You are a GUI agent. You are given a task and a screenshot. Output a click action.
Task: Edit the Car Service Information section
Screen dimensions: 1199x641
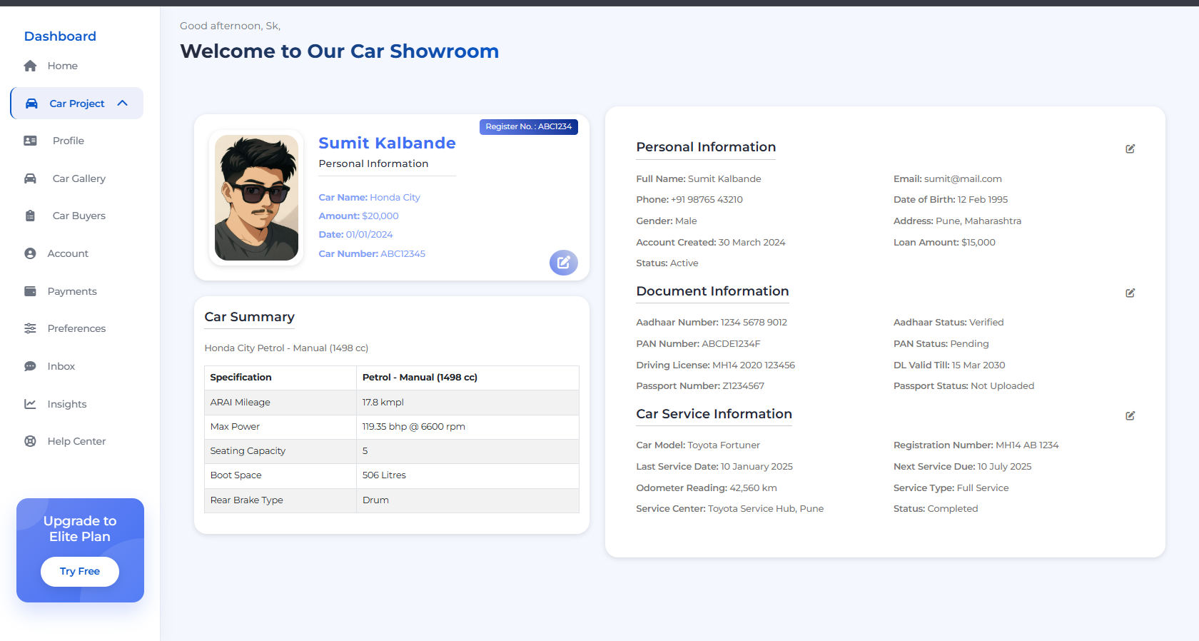click(x=1130, y=415)
